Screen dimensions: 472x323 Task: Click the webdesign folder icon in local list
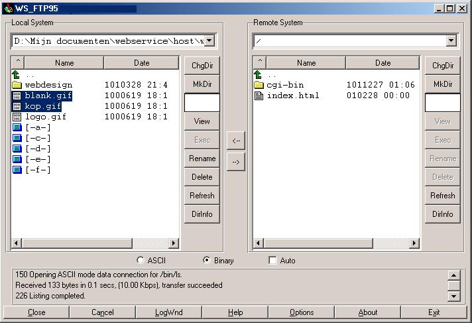coord(17,85)
